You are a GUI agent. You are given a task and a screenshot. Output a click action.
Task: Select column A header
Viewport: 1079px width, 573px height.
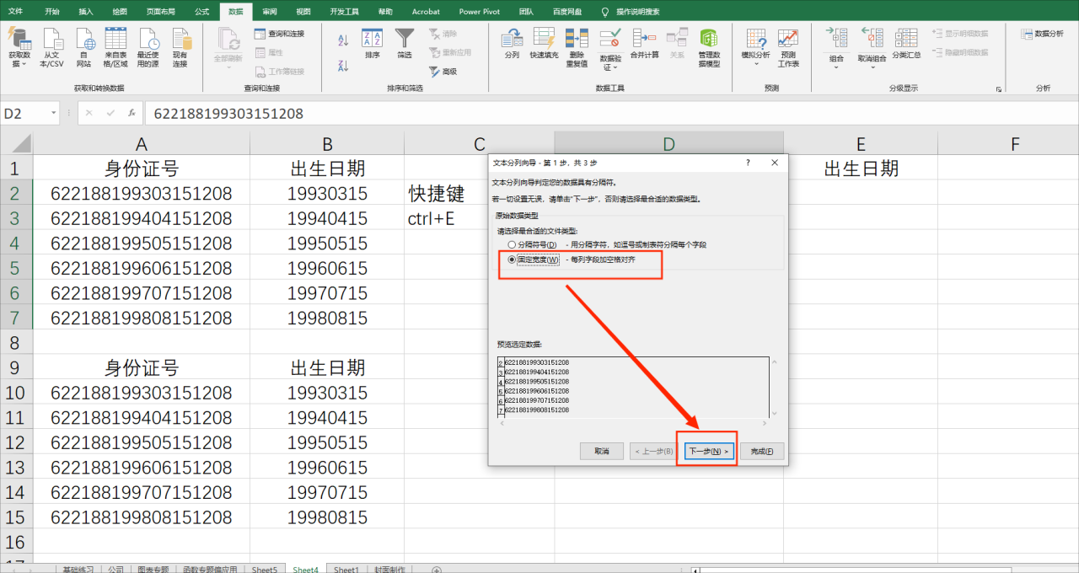pyautogui.click(x=142, y=144)
